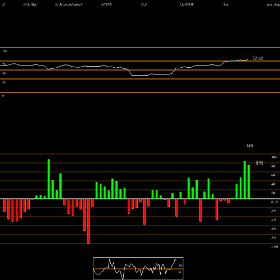
Task: Click the MR axis label 60
Action: click(273, 175)
